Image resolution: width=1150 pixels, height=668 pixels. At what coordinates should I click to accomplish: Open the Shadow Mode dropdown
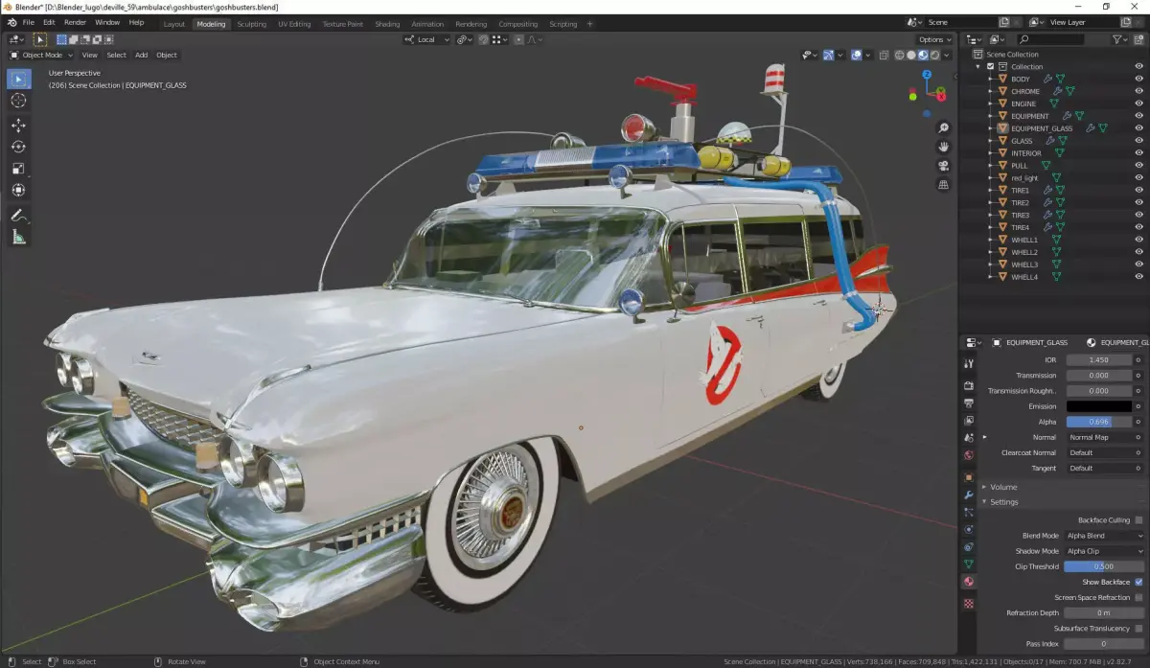pyautogui.click(x=1105, y=551)
